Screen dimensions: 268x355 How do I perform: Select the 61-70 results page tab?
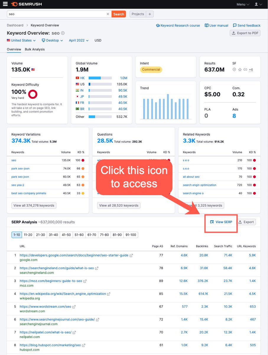pos(92,235)
